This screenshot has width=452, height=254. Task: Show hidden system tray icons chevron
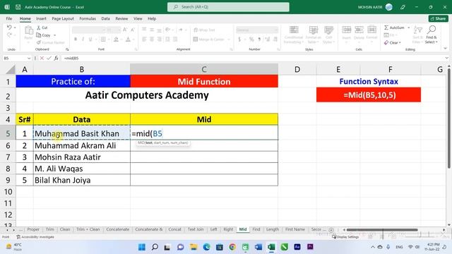(373, 247)
